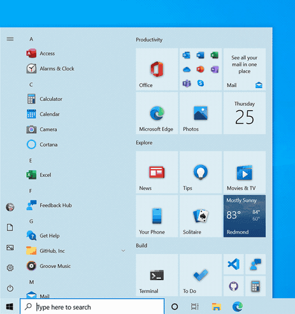Click the Type here to search box
This screenshot has width=295, height=314.
tap(92, 307)
